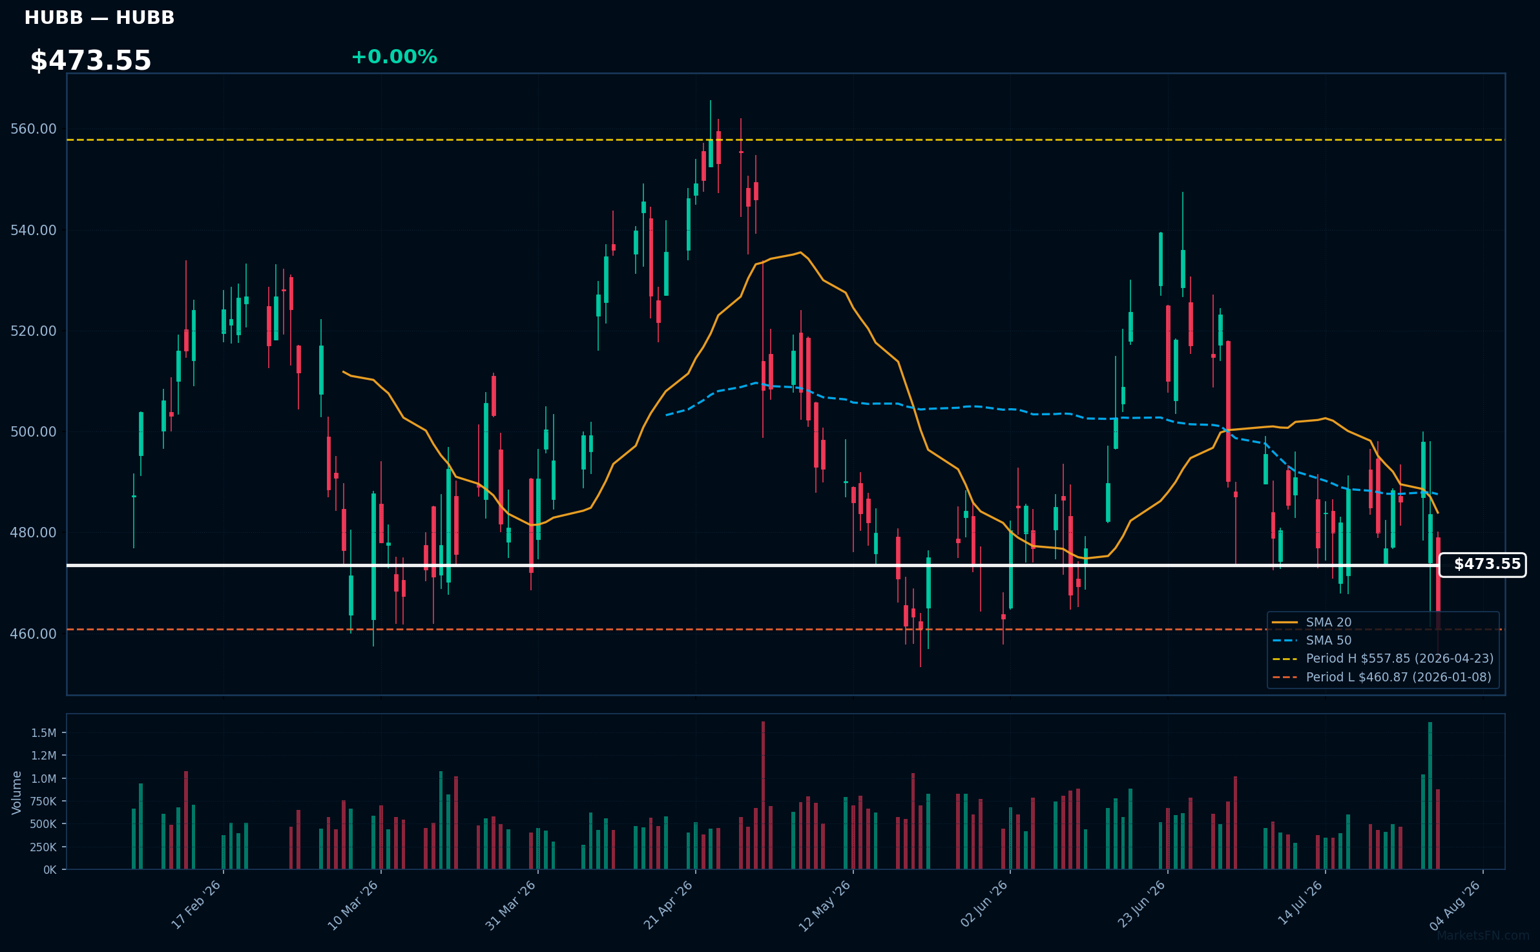Click the 540.00 price axis label
Image resolution: width=1540 pixels, height=952 pixels.
(34, 231)
